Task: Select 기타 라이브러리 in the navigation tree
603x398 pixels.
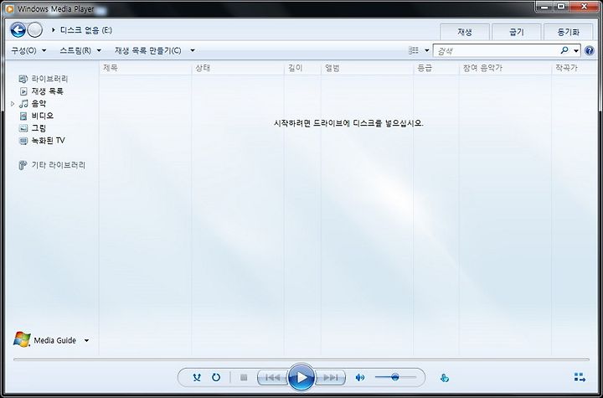Action: tap(59, 165)
